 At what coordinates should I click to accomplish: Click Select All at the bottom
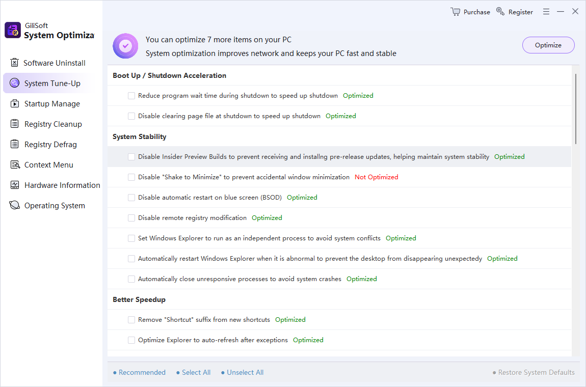pyautogui.click(x=194, y=372)
